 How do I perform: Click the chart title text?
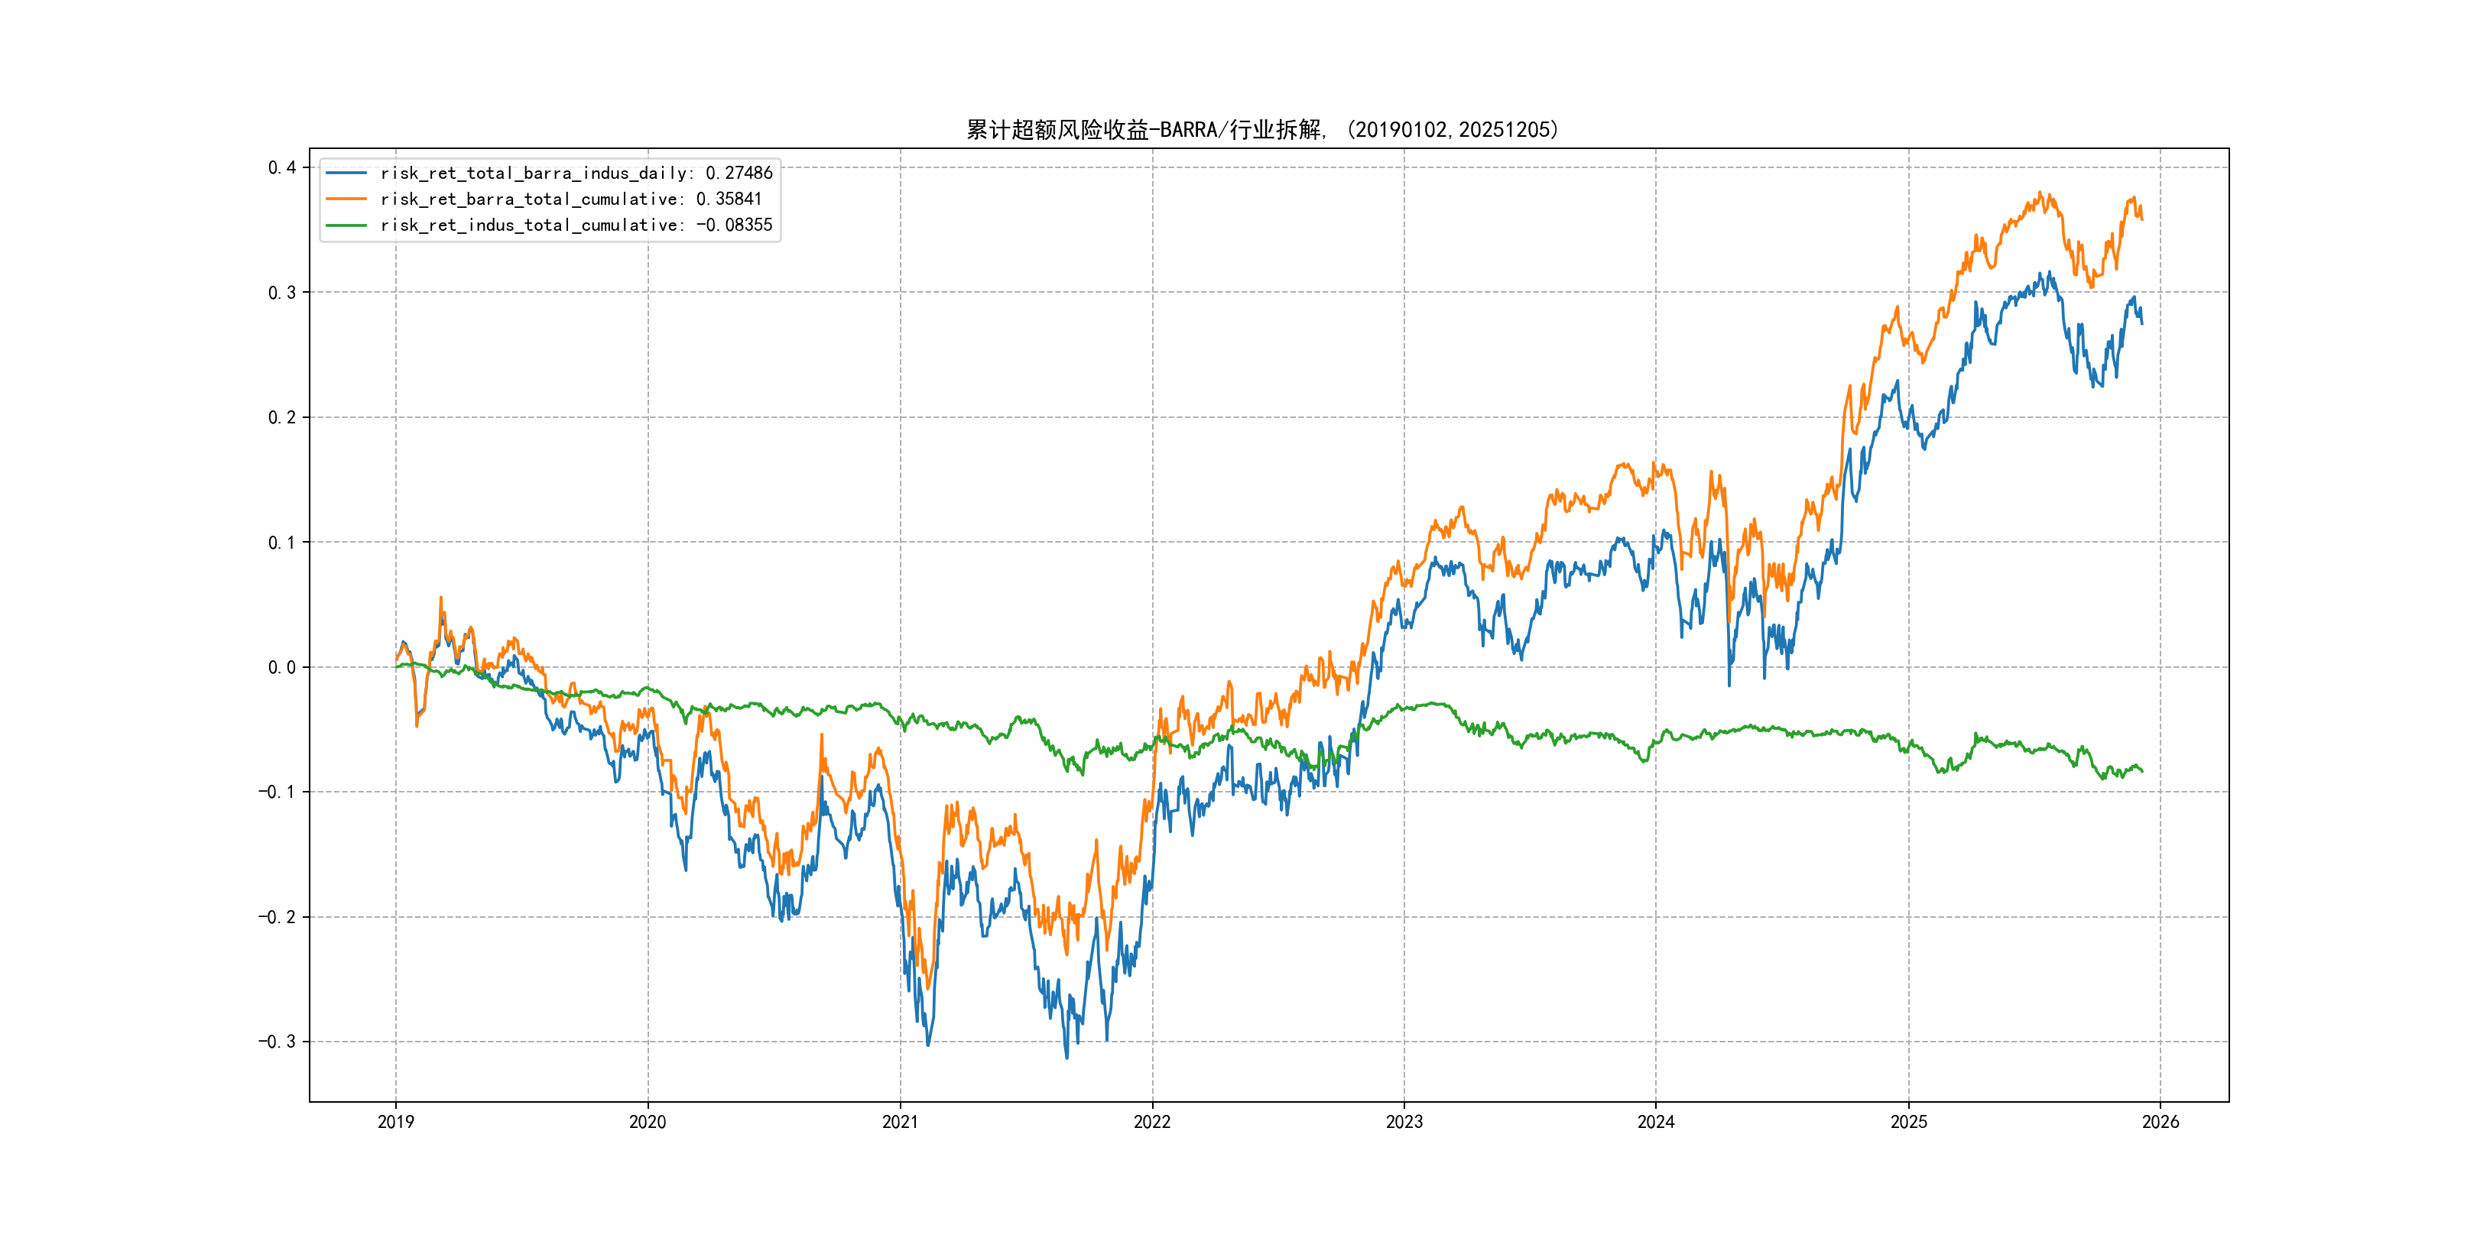[1261, 130]
